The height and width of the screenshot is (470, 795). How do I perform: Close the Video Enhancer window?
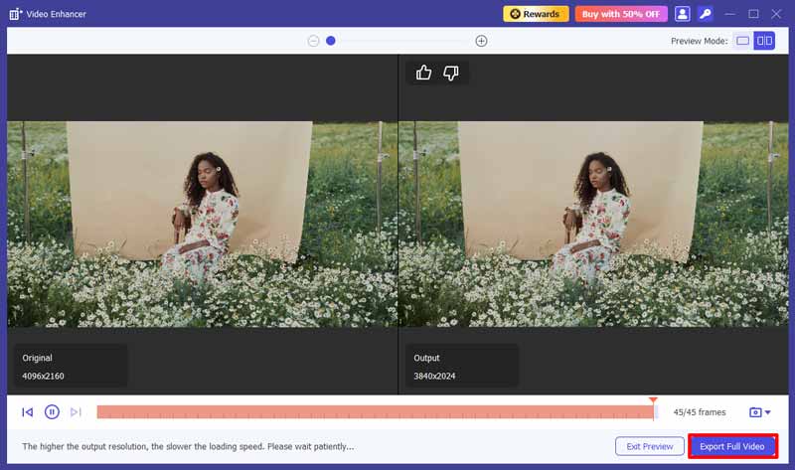776,14
